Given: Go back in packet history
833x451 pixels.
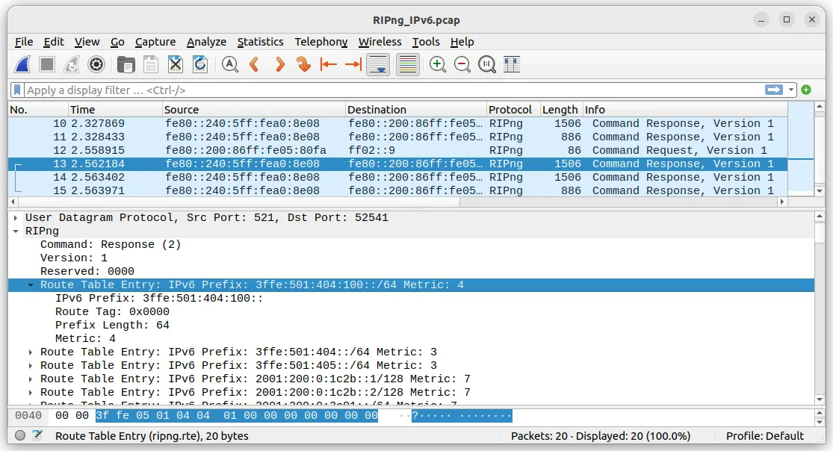Looking at the screenshot, I should (255, 65).
